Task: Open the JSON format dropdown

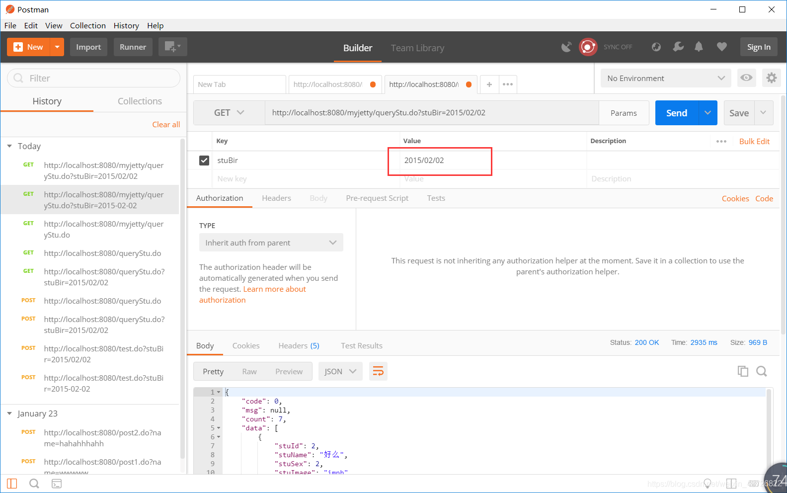Action: (x=340, y=371)
